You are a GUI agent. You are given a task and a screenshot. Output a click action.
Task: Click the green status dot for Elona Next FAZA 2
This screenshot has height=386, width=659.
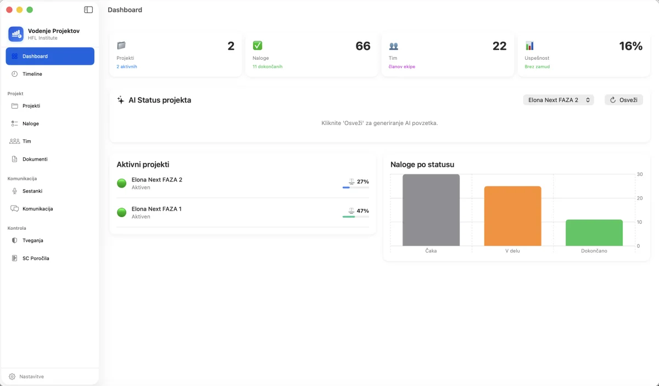click(122, 183)
